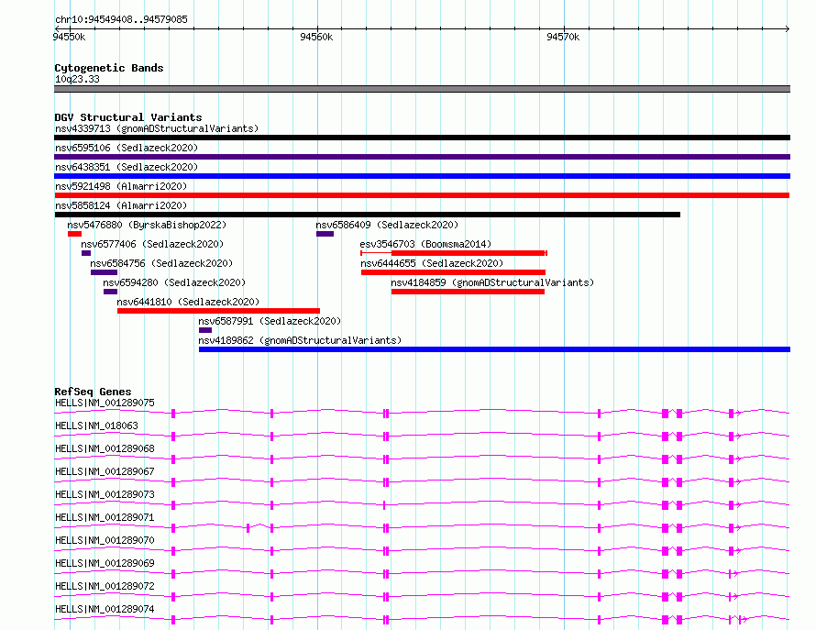Click variant label nsv4339713 (gnomADStructuralVariants)
Viewport: 816px width, 630px height.
click(157, 128)
